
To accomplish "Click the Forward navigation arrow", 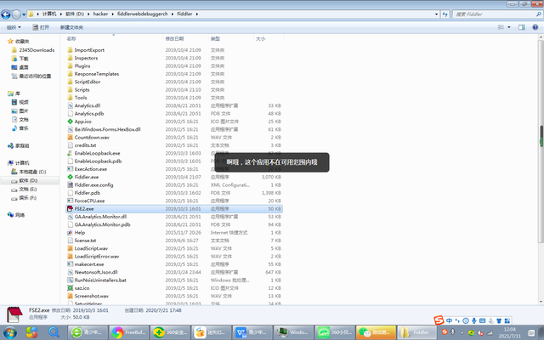I will [x=16, y=14].
